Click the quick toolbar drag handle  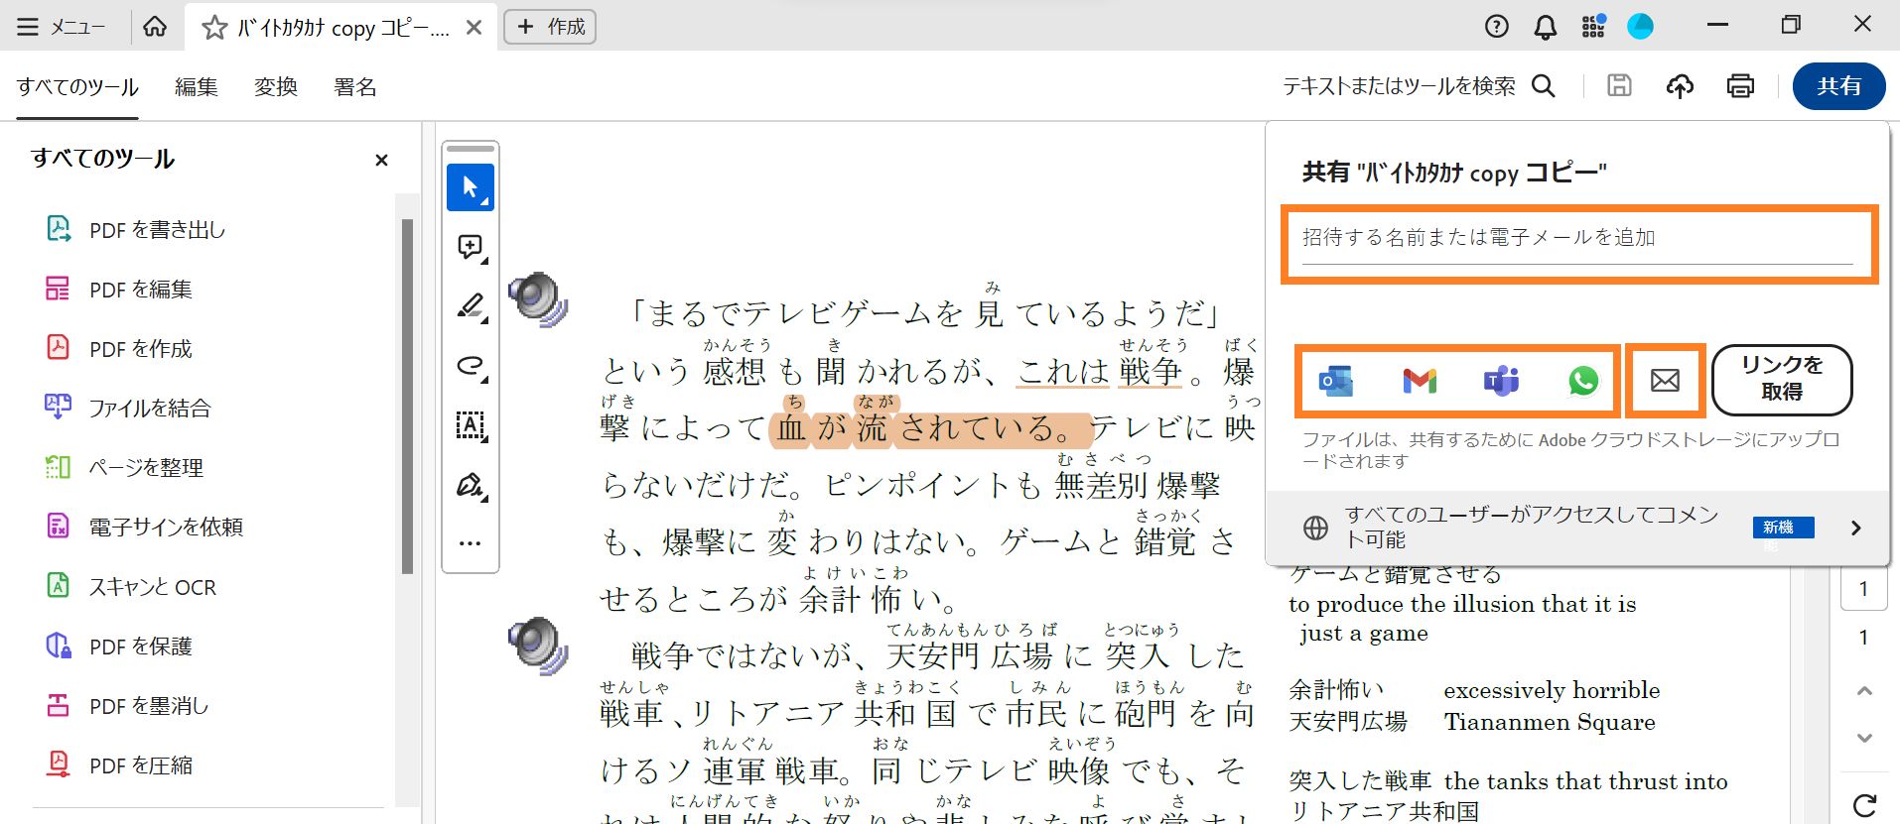[x=471, y=149]
